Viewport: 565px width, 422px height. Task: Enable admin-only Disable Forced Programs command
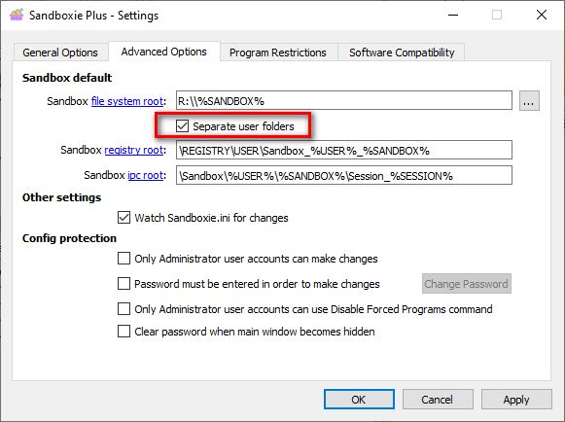[x=124, y=309]
